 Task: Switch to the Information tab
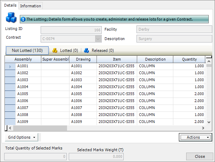pyautogui.click(x=31, y=6)
